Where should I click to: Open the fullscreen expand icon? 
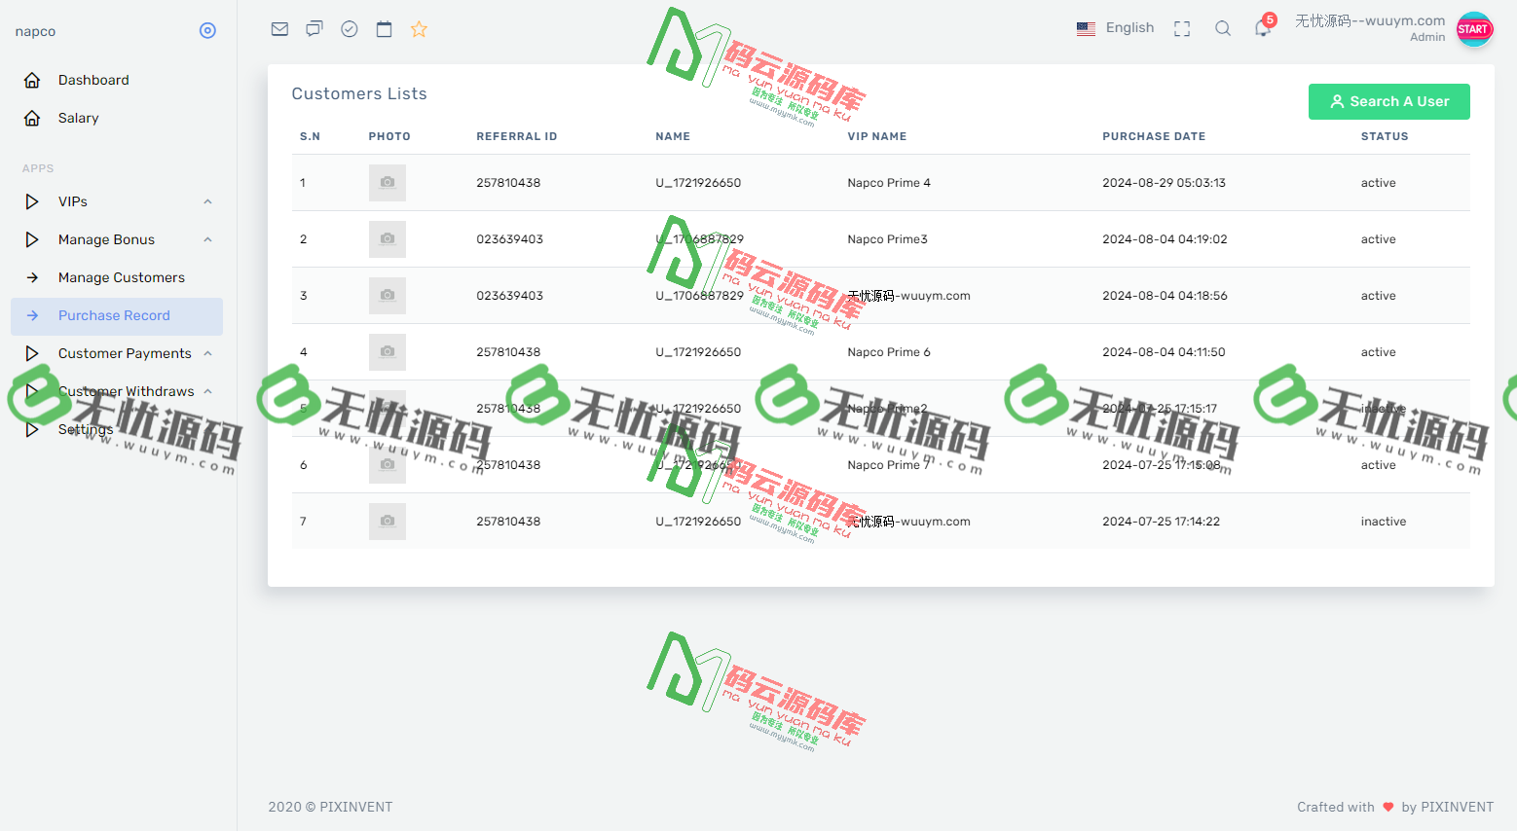point(1181,28)
